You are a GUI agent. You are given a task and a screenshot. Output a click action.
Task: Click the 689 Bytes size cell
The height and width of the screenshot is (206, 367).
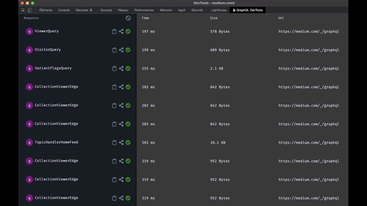coord(220,50)
